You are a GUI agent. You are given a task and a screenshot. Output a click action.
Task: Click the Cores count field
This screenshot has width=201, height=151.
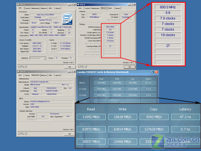(56, 58)
